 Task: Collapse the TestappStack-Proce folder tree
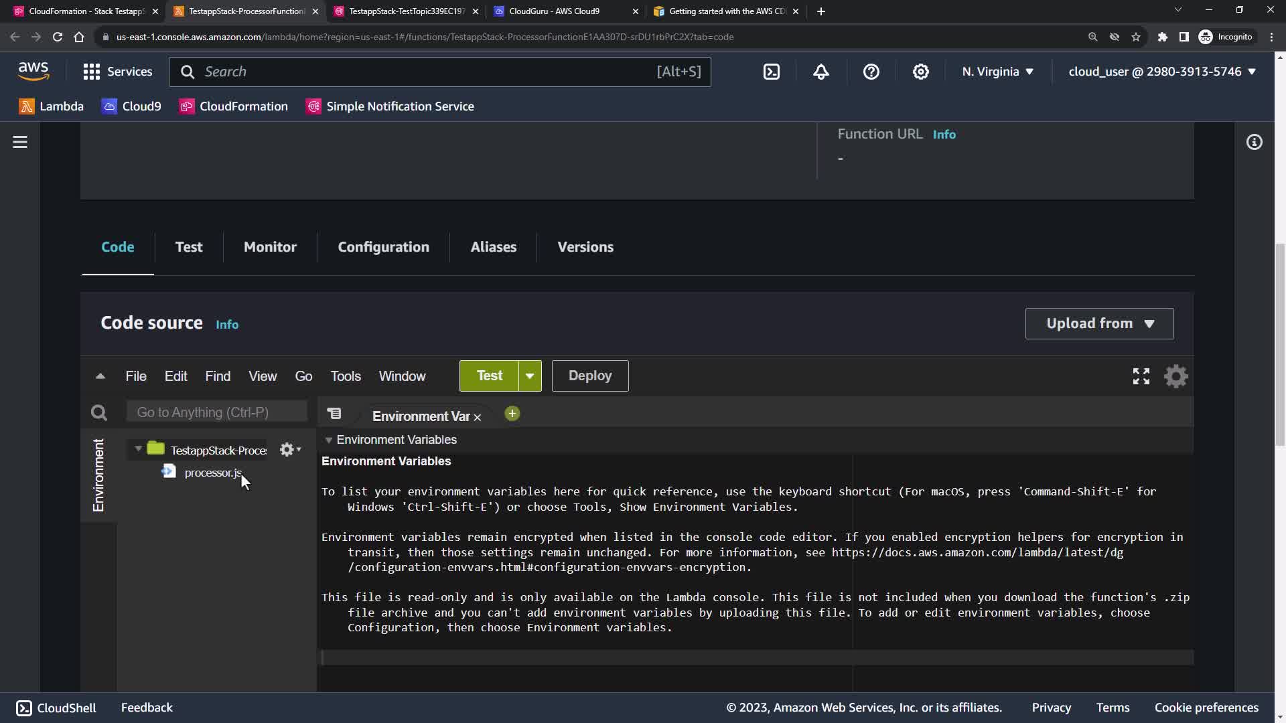(x=138, y=449)
